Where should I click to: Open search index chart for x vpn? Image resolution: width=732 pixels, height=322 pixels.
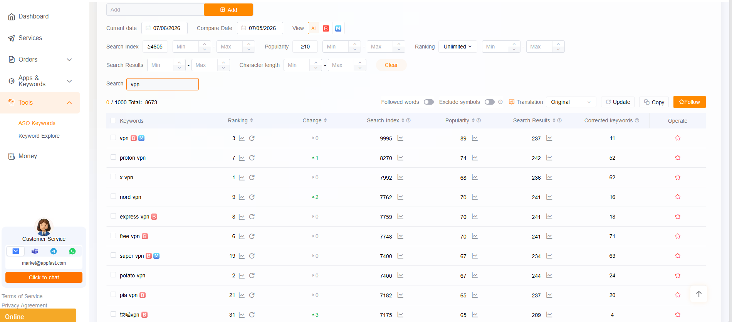(400, 177)
